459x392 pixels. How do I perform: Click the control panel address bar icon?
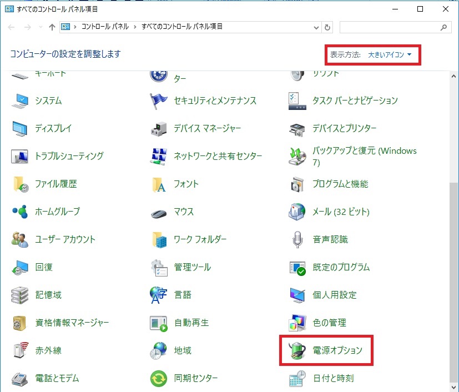(x=65, y=27)
